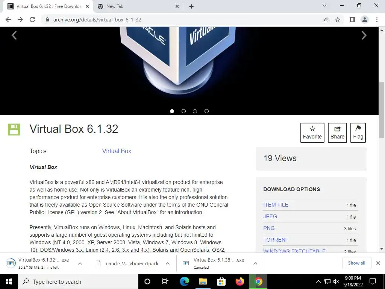This screenshot has width=385, height=289.
Task: Go back to the previous page
Action: (x=8, y=20)
